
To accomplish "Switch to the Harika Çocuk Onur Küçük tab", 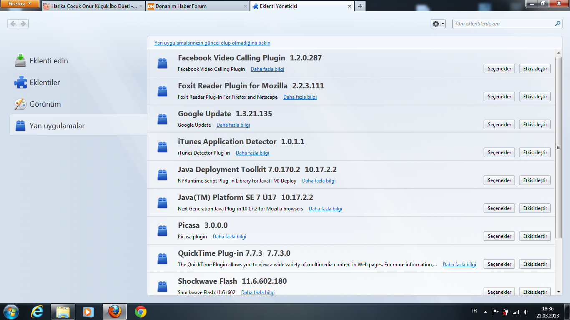I will tap(93, 6).
